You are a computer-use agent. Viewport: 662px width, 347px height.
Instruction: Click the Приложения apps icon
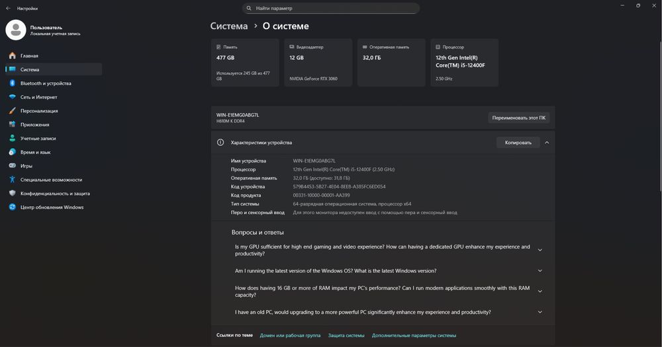coord(12,124)
